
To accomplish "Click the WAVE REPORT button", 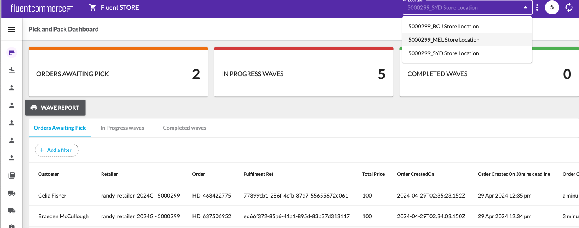I will point(55,108).
